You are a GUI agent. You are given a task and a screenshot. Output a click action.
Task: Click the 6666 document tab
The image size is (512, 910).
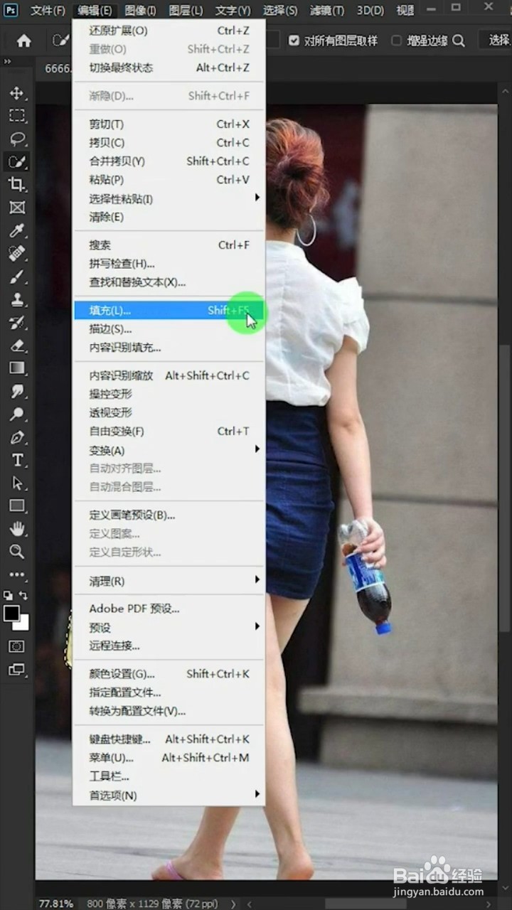(x=57, y=69)
